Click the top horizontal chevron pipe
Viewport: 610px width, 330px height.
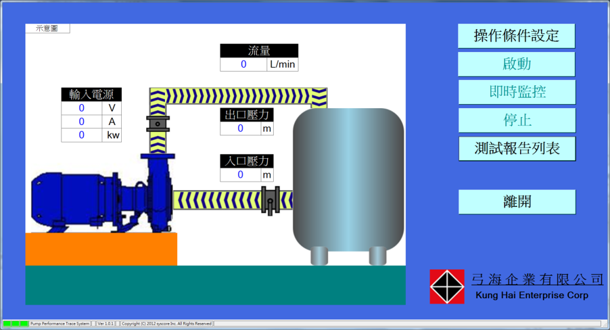237,96
